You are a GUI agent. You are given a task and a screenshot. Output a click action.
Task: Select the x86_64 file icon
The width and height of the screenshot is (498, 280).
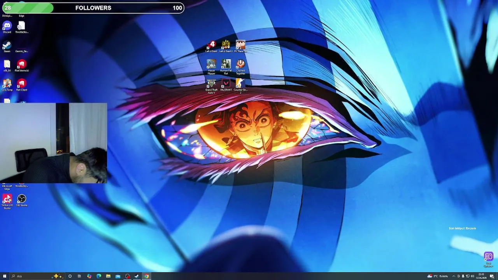point(7,66)
